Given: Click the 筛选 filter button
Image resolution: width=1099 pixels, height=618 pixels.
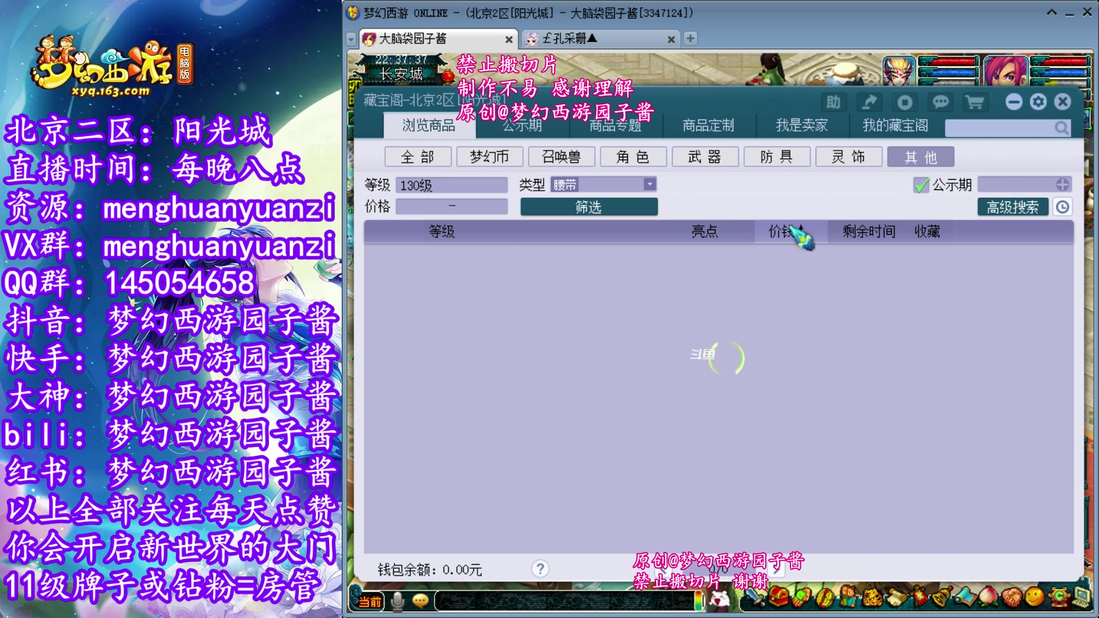Looking at the screenshot, I should pos(589,207).
